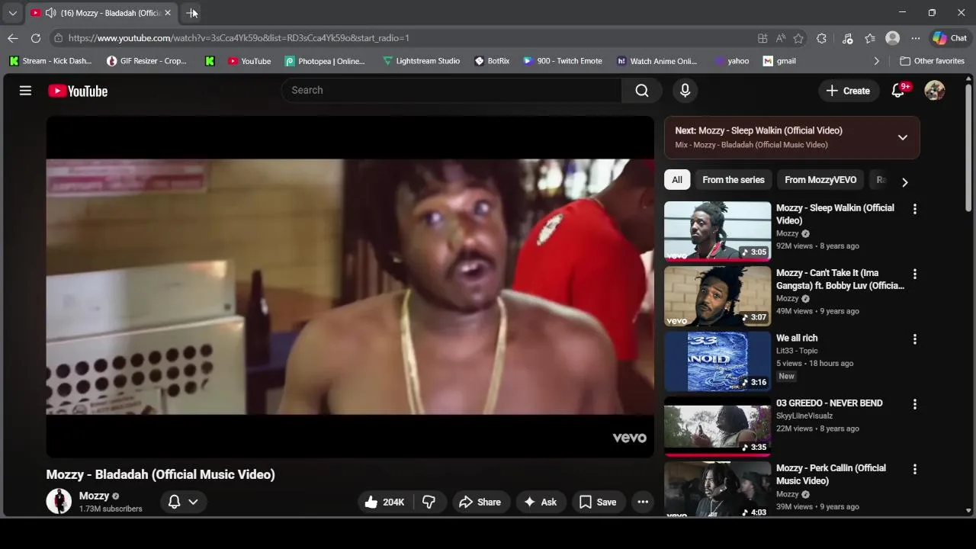The image size is (976, 549).
Task: Open browser profile icon
Action: pyautogui.click(x=893, y=38)
